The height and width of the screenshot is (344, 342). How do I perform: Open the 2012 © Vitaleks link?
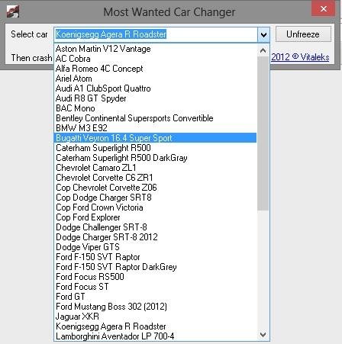click(x=300, y=57)
